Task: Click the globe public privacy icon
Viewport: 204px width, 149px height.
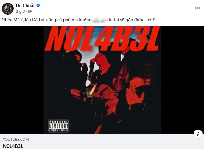Action: 30,12
